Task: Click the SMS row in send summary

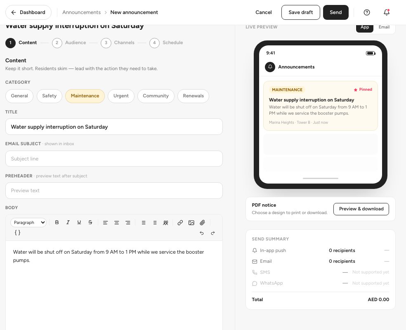Action: click(321, 272)
